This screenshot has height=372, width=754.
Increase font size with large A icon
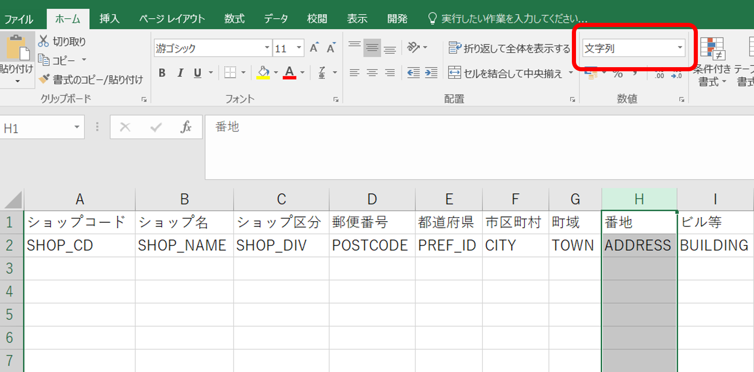point(314,48)
